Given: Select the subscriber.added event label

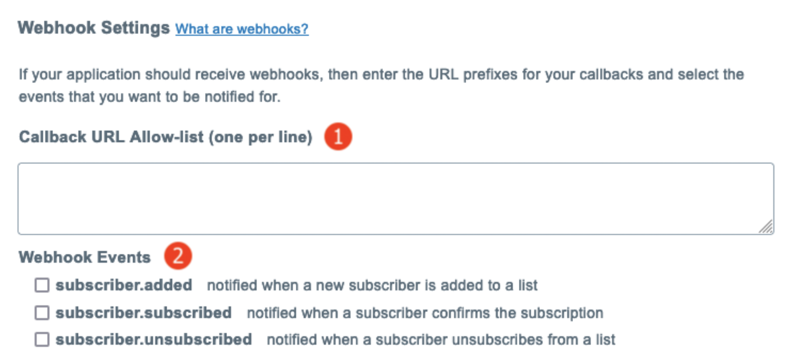Looking at the screenshot, I should [125, 285].
